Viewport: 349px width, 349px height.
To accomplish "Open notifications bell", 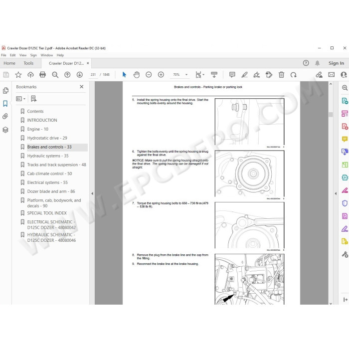I will pyautogui.click(x=318, y=63).
